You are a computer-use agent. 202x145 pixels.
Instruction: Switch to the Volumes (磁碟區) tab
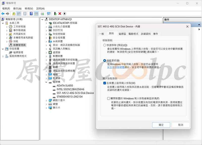[x=122, y=34]
